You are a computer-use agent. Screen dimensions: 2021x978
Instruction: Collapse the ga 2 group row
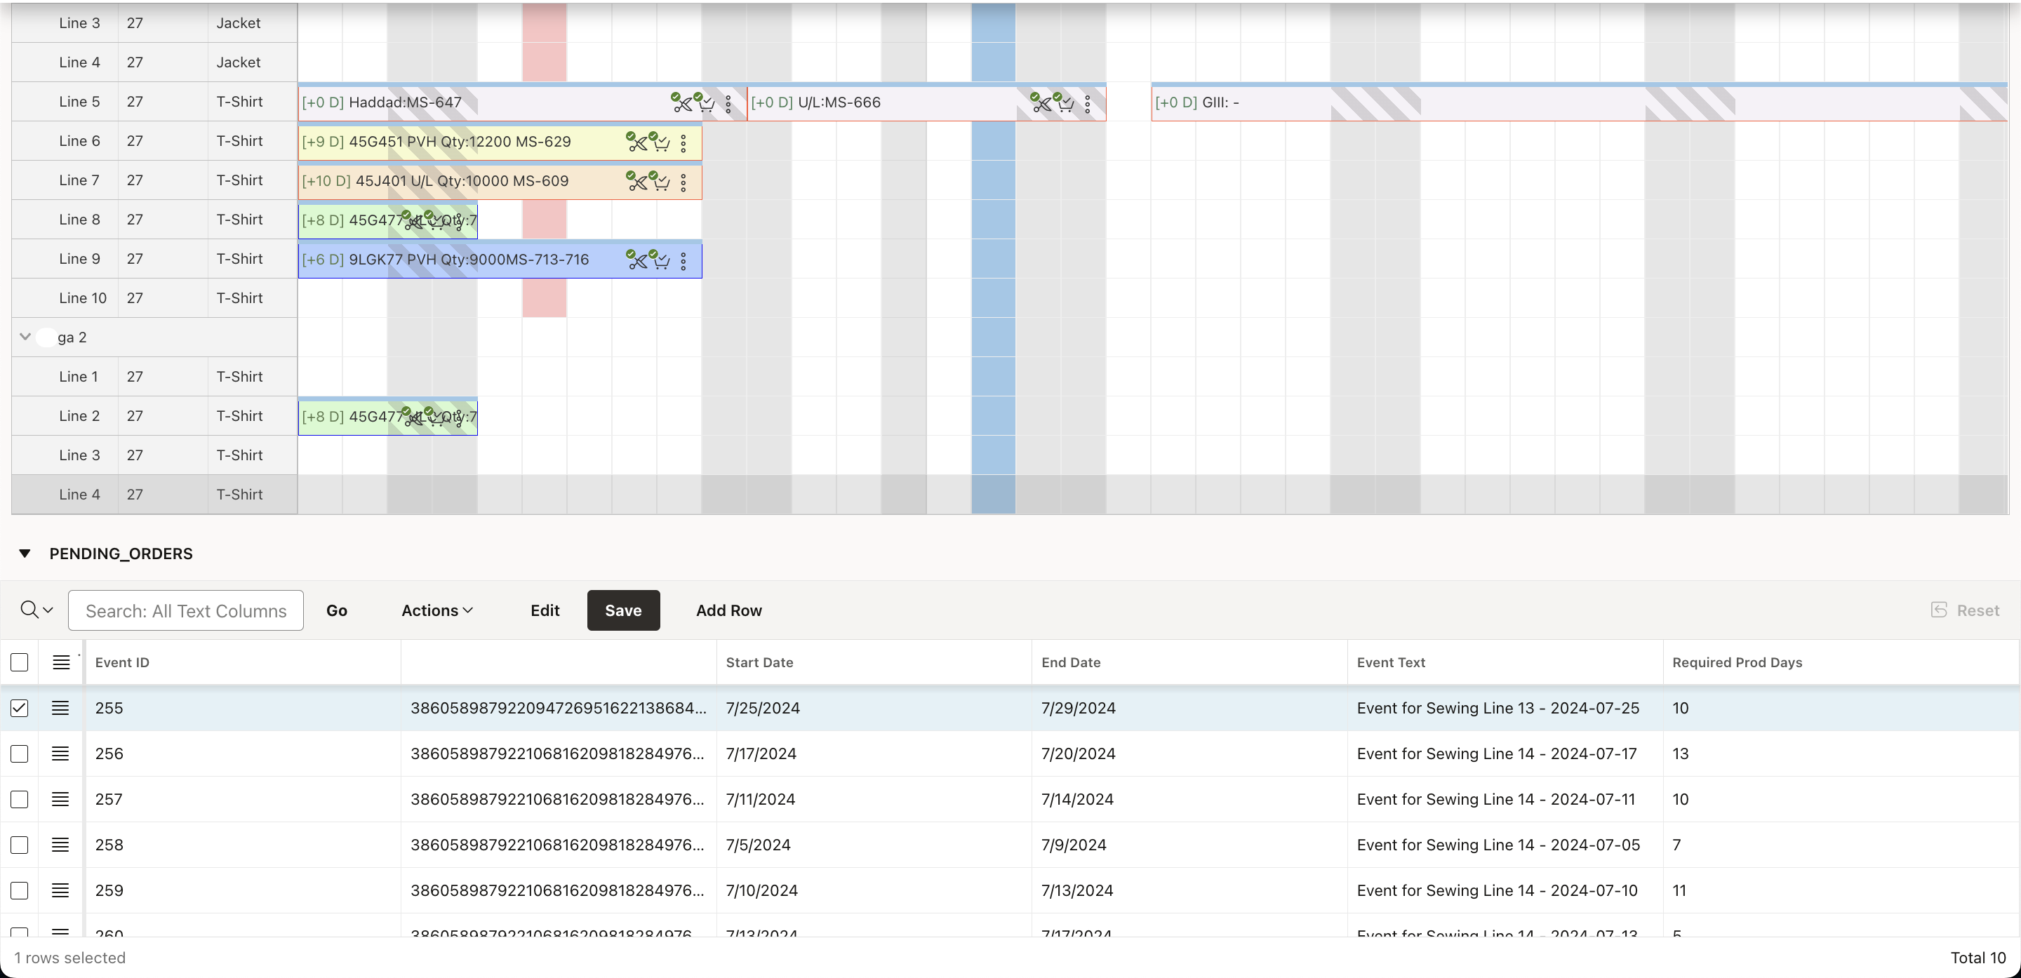point(25,337)
